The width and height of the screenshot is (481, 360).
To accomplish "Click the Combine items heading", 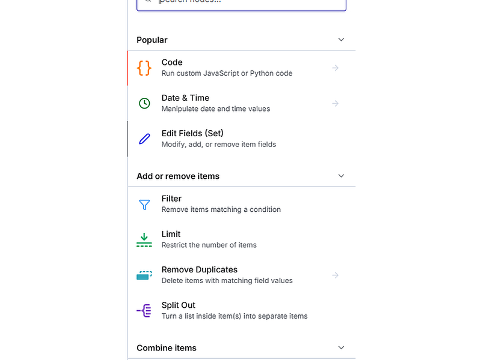I will 167,348.
